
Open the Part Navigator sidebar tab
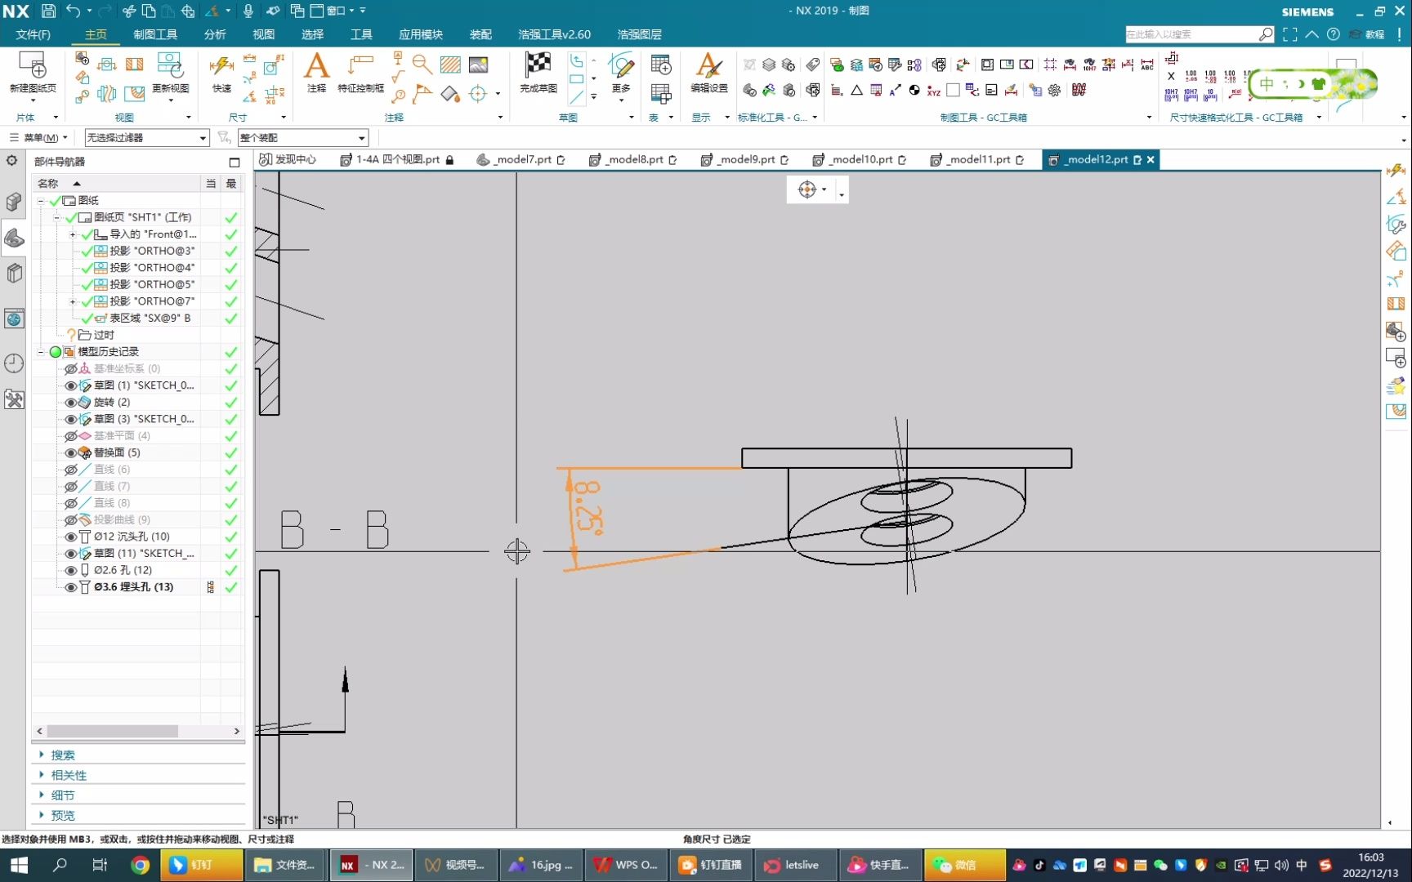[14, 238]
